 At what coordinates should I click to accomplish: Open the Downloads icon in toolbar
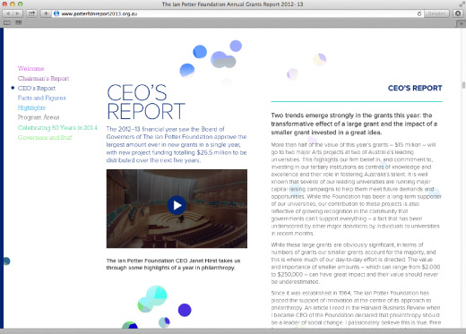tap(458, 13)
